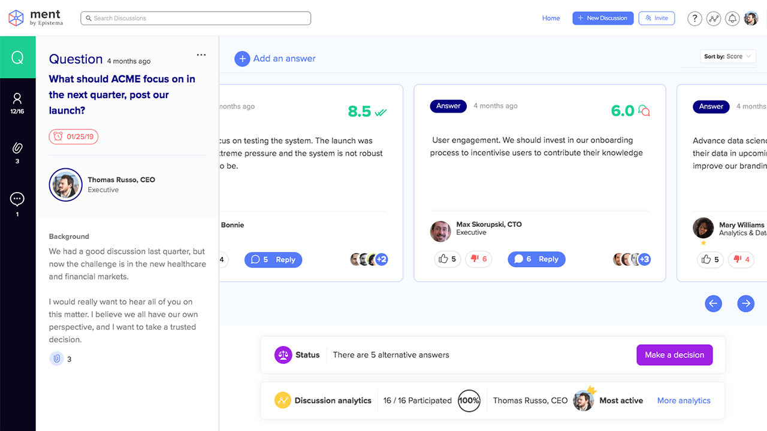Downvote Max Skorupski's answer

(478, 259)
